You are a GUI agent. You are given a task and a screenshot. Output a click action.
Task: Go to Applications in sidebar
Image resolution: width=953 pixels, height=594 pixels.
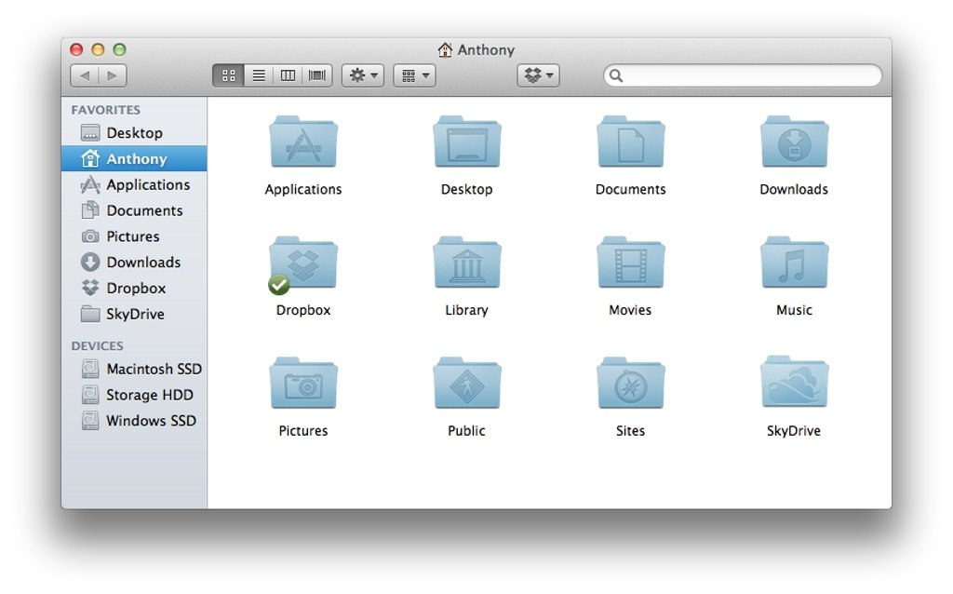[134, 185]
